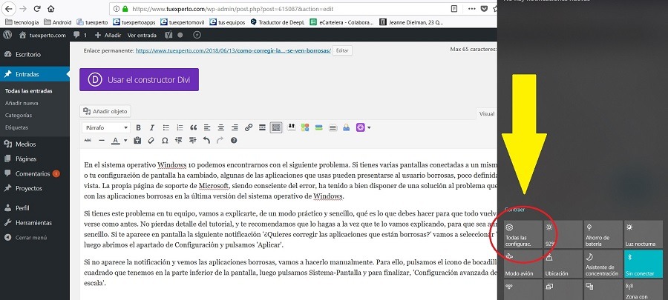Toggle Luz nocturna in Action Center

tap(644, 234)
